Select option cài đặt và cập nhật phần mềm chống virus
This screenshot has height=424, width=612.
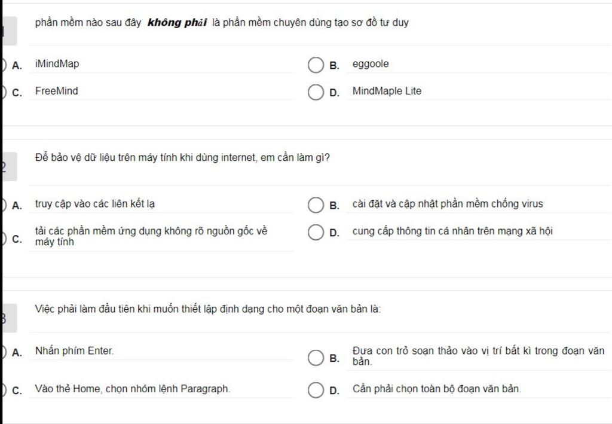316,205
